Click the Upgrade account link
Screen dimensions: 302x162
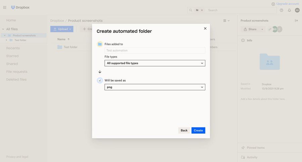[287, 4]
